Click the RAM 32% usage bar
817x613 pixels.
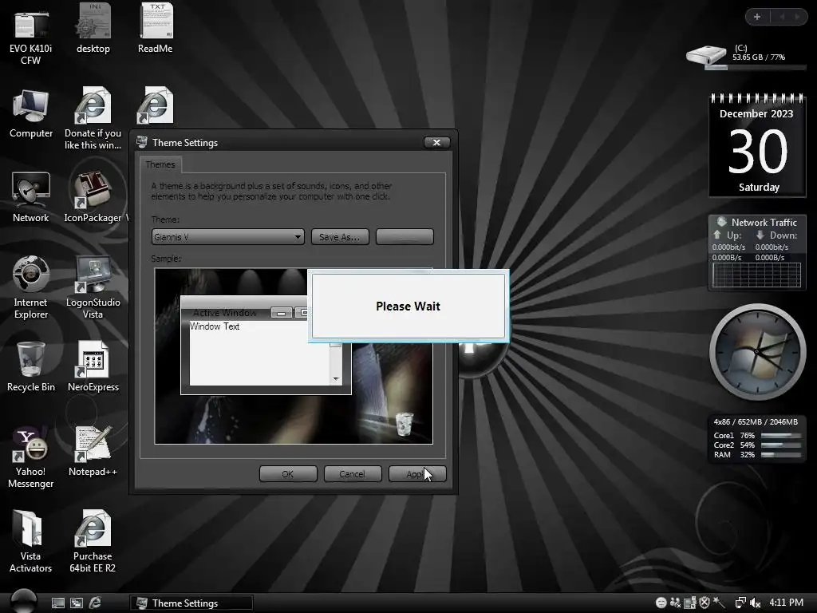780,454
